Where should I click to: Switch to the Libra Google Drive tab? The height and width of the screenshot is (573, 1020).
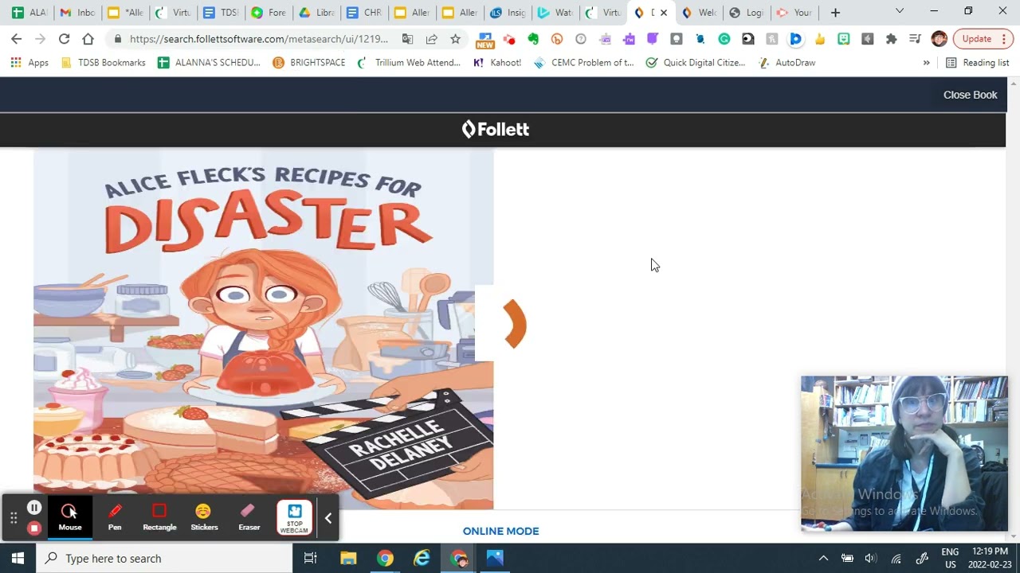(x=316, y=13)
